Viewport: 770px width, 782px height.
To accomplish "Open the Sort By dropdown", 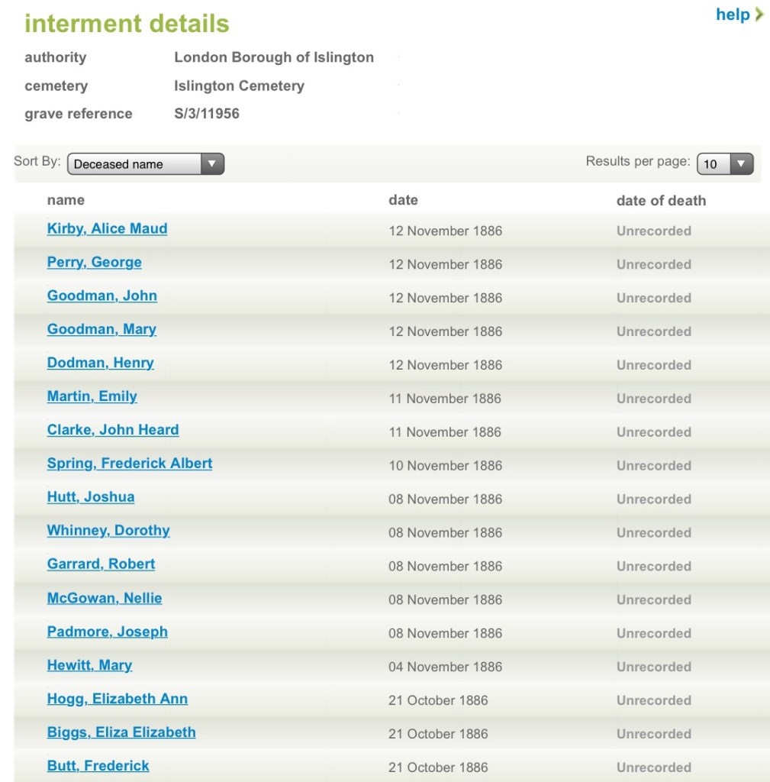I will [x=146, y=164].
